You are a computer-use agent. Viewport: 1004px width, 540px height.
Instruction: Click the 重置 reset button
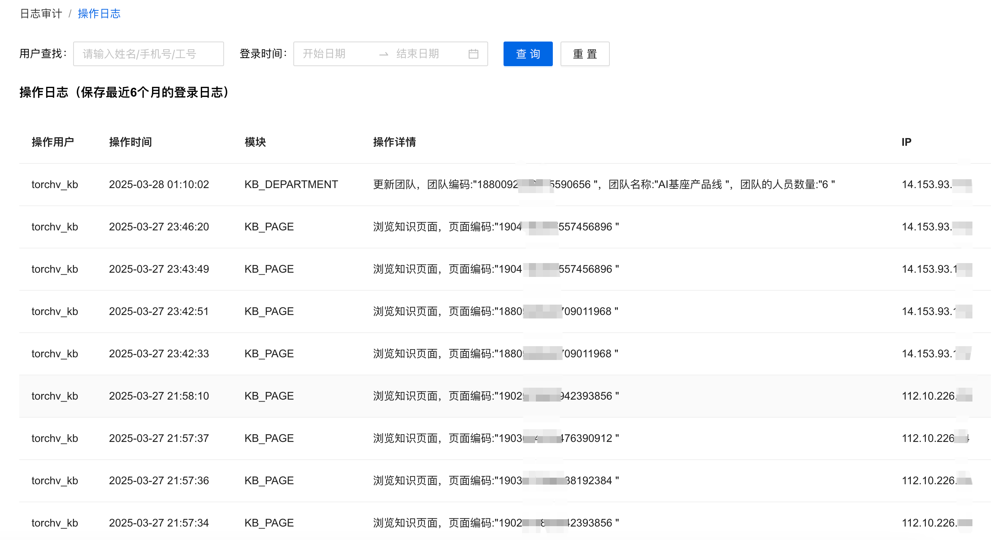[x=585, y=54]
